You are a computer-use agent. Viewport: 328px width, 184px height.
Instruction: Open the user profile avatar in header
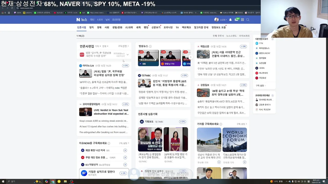point(216,20)
